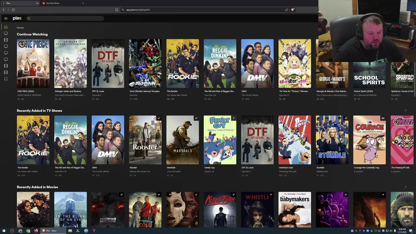
Task: Open Yoroi-Shinden Samurai Troopers poster
Action: click(x=145, y=63)
